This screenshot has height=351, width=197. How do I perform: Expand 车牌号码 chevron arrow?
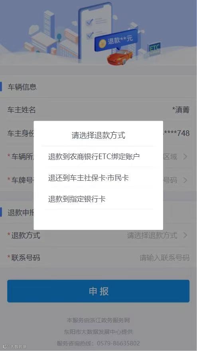185,180
